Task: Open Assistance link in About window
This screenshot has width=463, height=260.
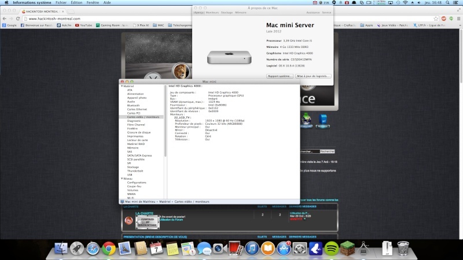Action: coord(313,13)
